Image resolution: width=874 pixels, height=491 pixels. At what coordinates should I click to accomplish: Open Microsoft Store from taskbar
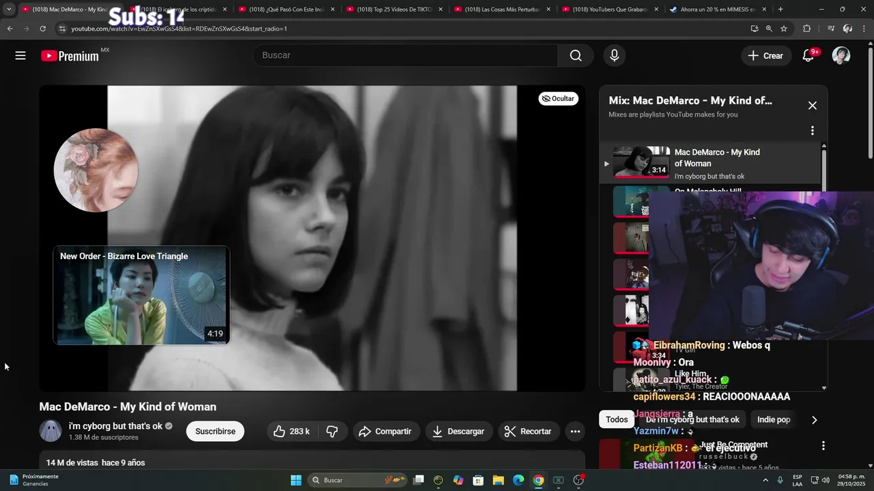click(x=479, y=480)
